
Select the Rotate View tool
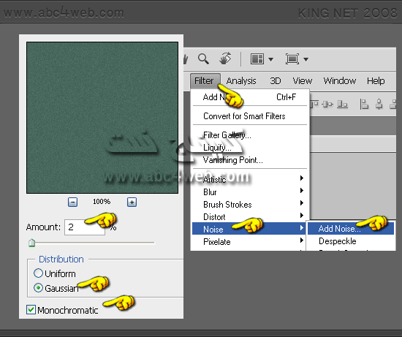point(225,58)
